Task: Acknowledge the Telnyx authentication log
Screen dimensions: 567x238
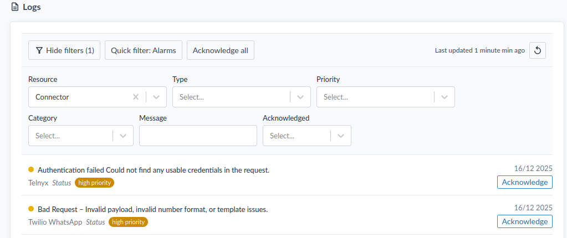Action: coord(524,182)
